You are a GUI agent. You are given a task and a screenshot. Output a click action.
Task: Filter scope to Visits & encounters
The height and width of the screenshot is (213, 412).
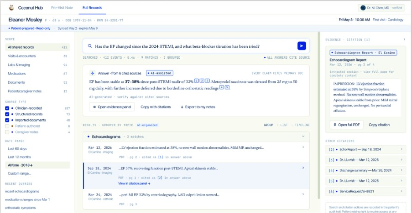[37, 56]
